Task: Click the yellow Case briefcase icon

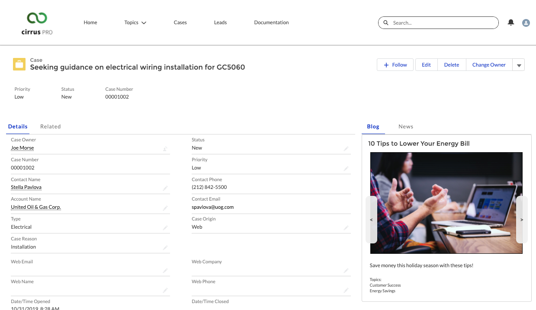Action: (19, 64)
